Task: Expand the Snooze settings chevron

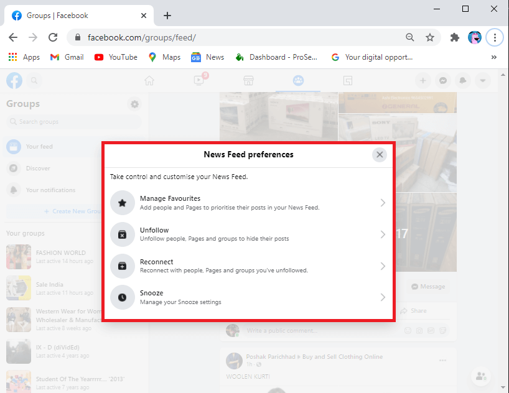Action: pos(383,297)
